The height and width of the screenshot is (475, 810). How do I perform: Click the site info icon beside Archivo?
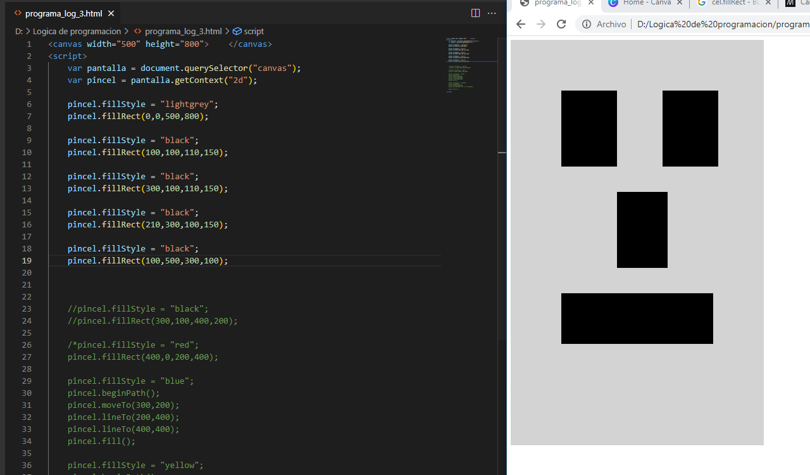point(587,24)
